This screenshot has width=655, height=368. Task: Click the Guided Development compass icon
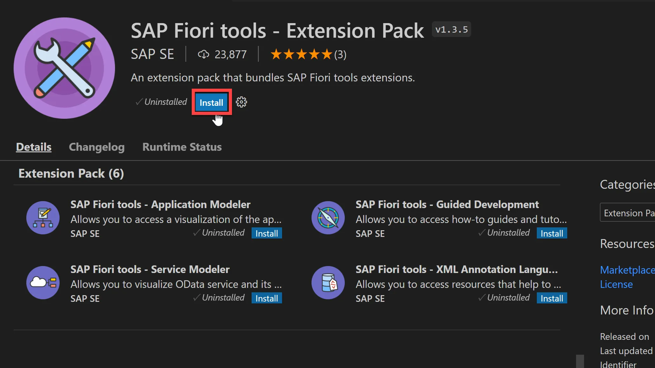(x=328, y=218)
